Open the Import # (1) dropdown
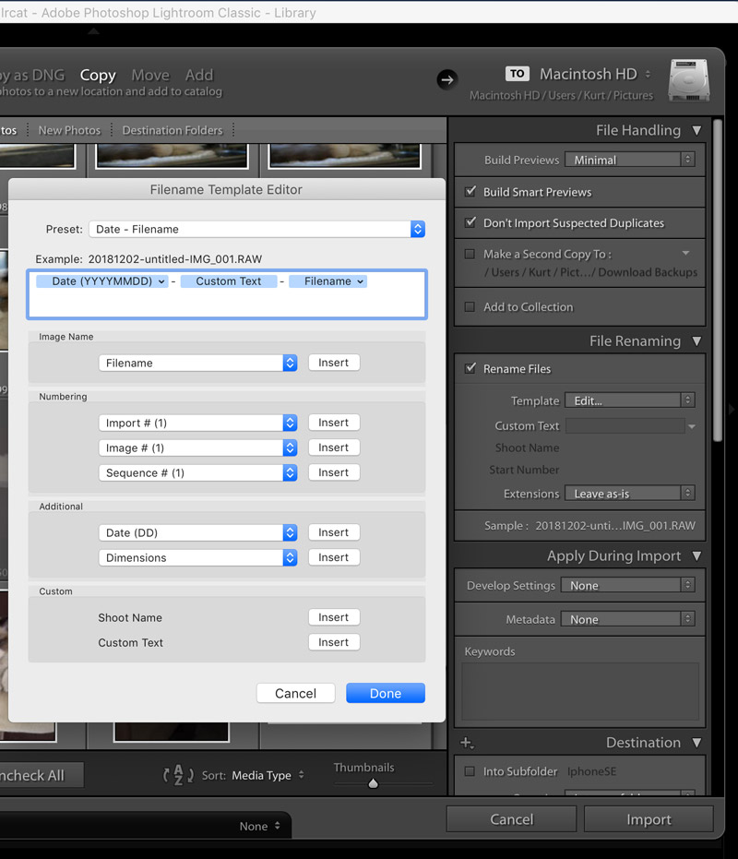Screen dimensions: 738x859 [x=197, y=423]
